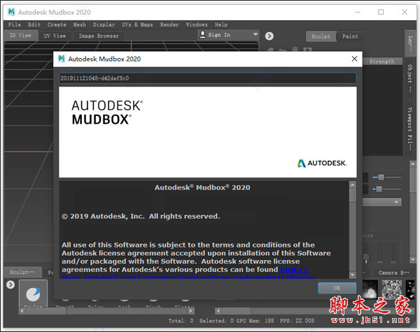Select the Paint layers mode button
Image resolution: width=420 pixels, height=332 pixels.
[x=350, y=36]
